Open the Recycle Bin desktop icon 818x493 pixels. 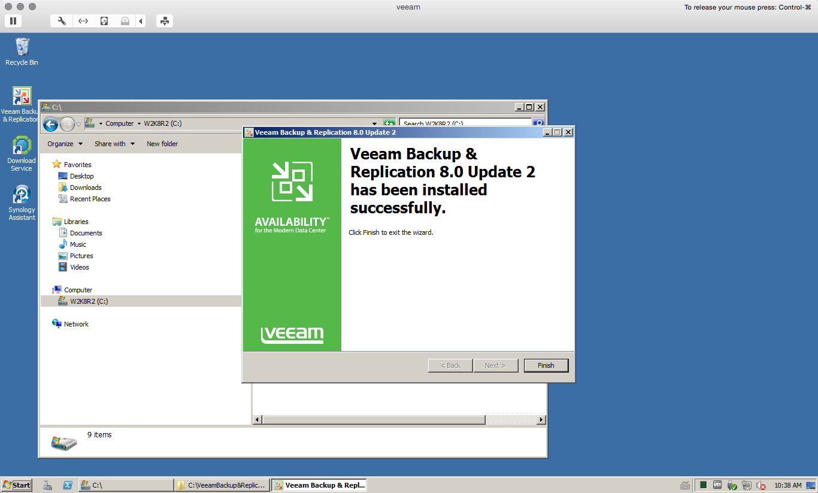pos(22,52)
